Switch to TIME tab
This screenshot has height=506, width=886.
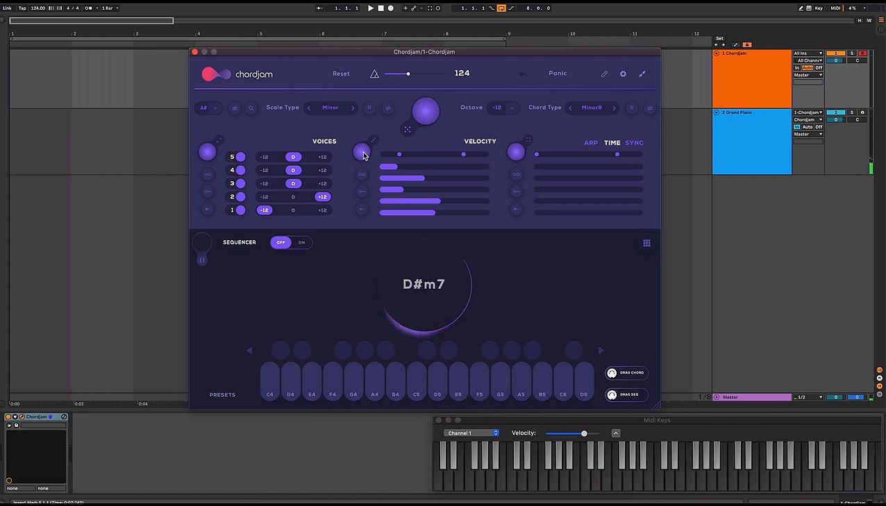(x=612, y=143)
